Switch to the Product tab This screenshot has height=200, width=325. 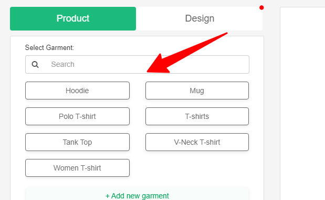click(x=73, y=18)
